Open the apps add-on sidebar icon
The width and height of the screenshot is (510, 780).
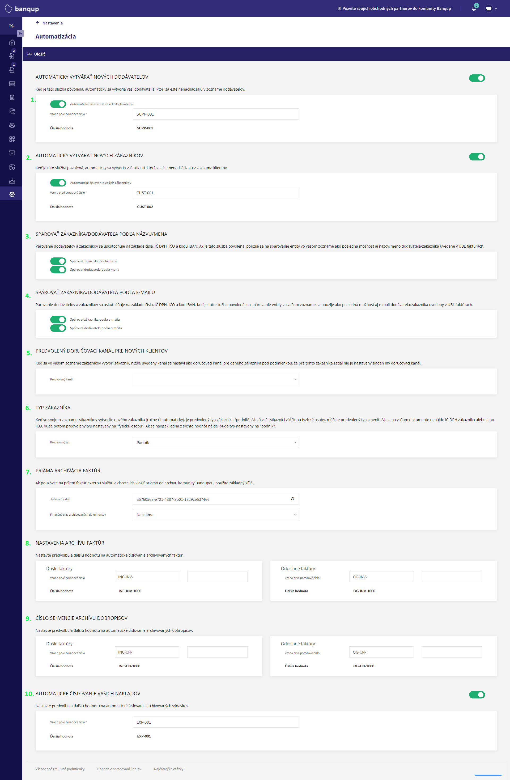click(12, 139)
